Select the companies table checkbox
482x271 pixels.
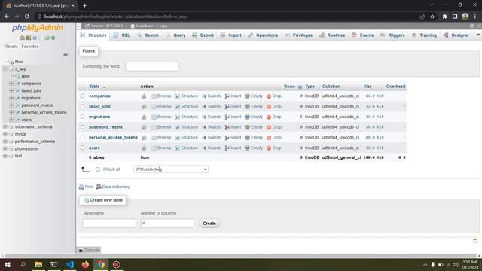coord(82,96)
